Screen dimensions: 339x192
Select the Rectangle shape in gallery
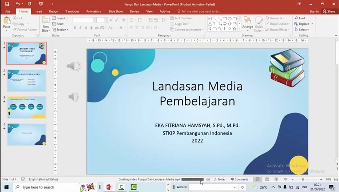click(x=225, y=19)
